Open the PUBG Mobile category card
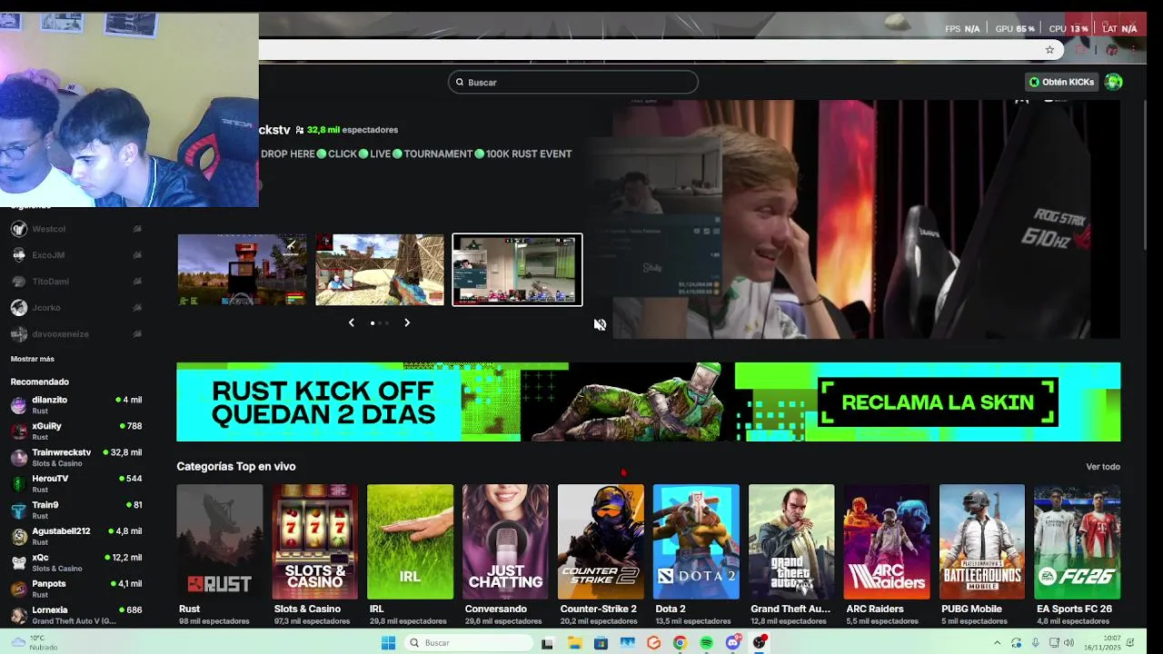 point(982,541)
